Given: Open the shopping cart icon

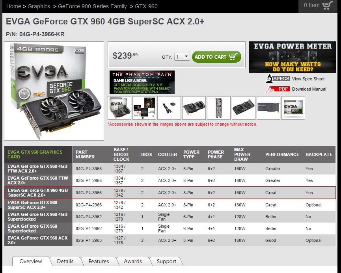Looking at the screenshot, I should click(x=328, y=6).
